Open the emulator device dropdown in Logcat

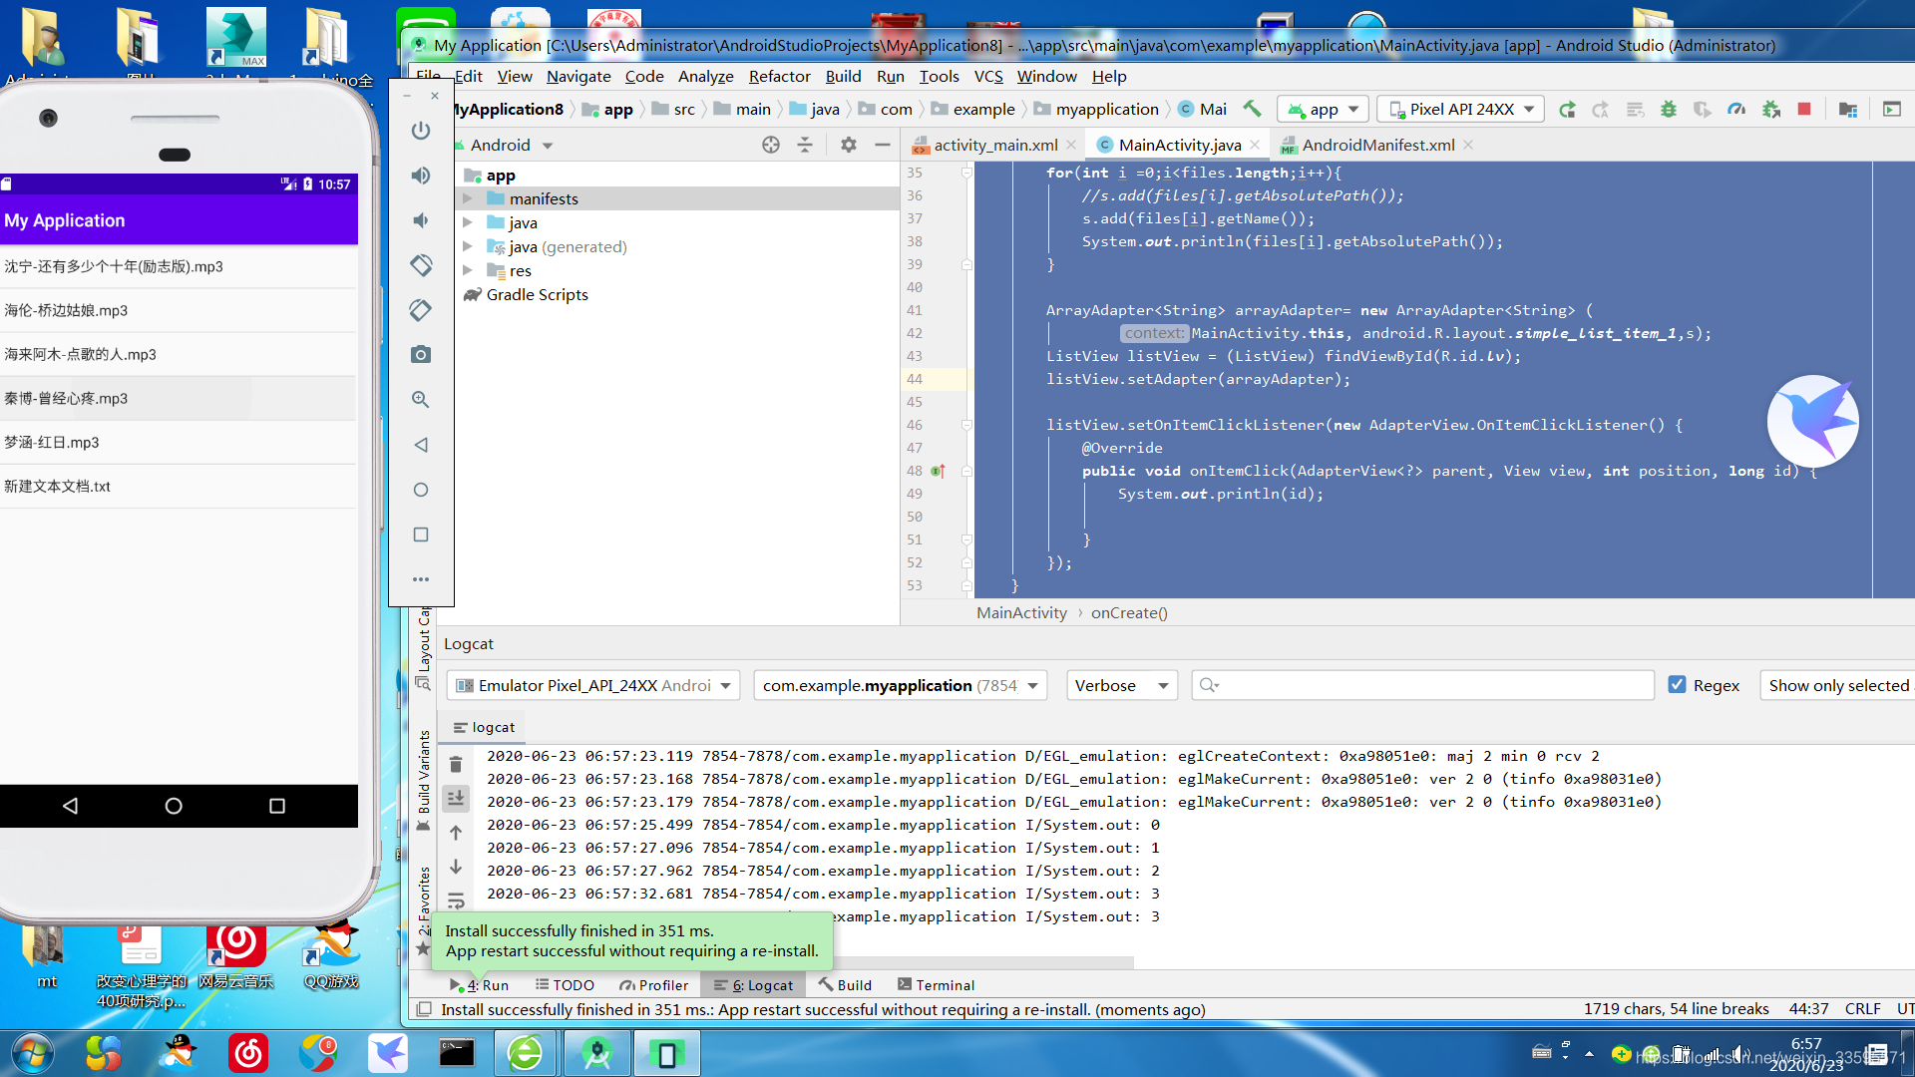click(593, 685)
